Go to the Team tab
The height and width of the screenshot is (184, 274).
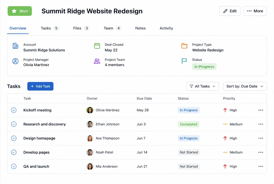coord(112,28)
